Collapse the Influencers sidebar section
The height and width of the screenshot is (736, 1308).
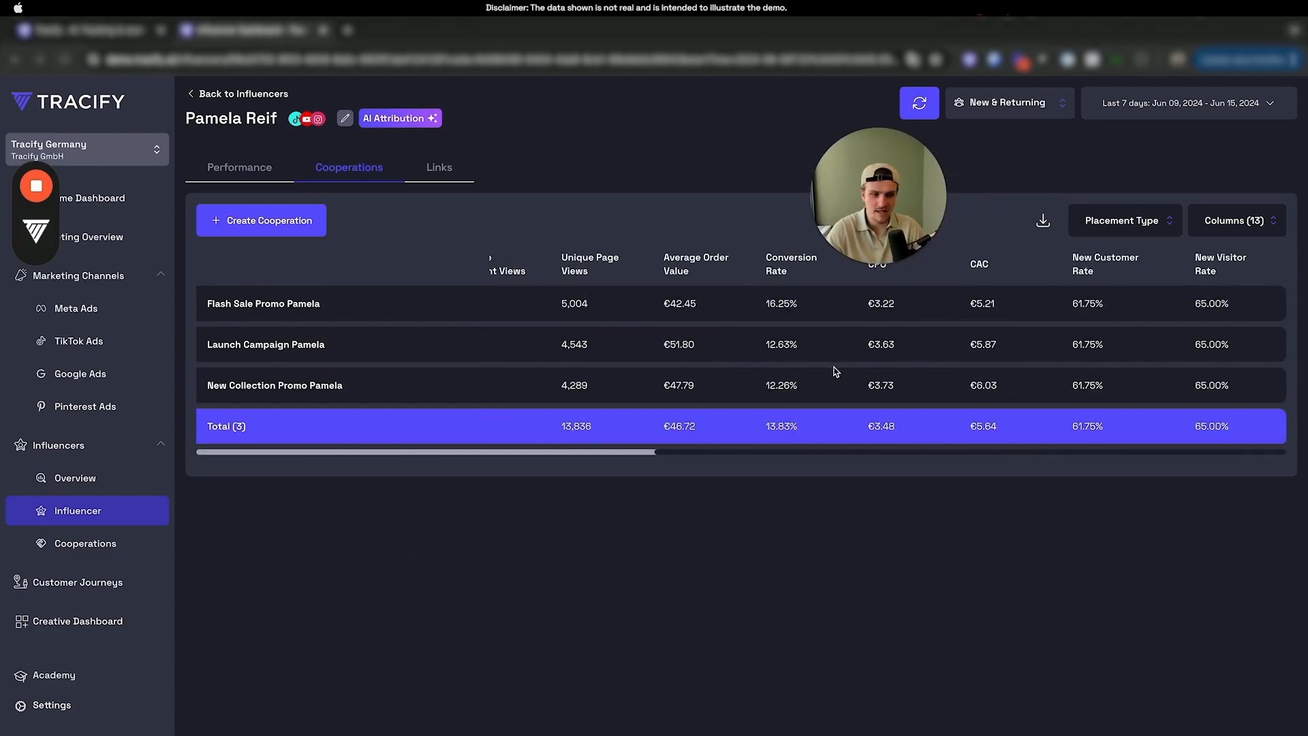[161, 443]
